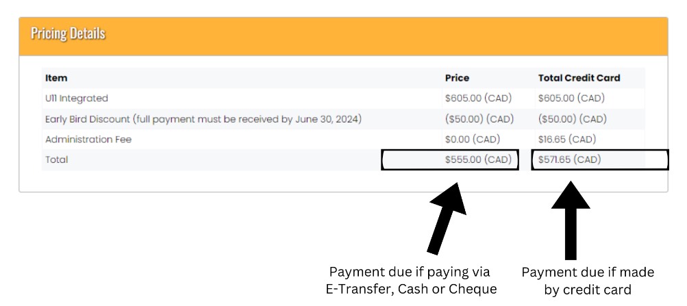Screen dimensions: 687x306
Task: Click the vertical arrow pointing at $571.65
Action: tap(571, 220)
